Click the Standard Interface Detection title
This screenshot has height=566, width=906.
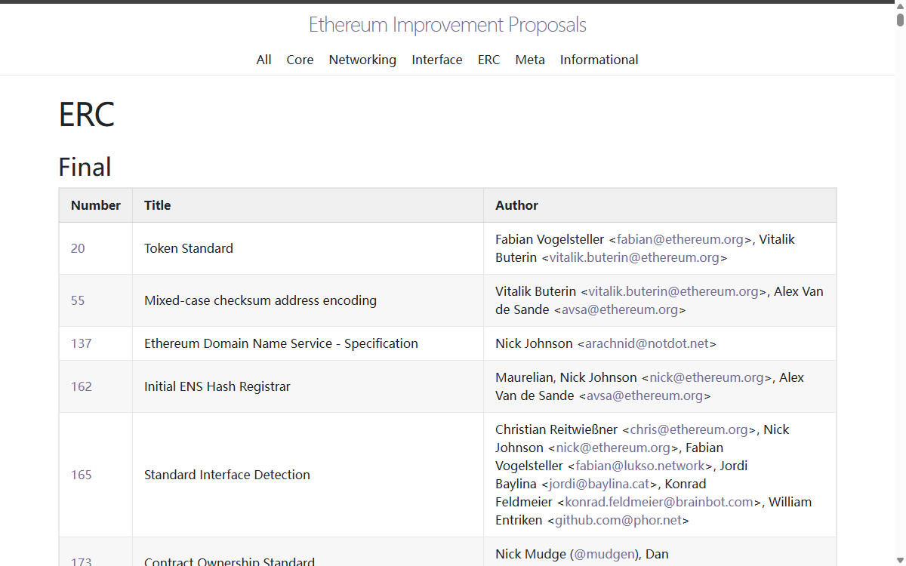point(227,475)
